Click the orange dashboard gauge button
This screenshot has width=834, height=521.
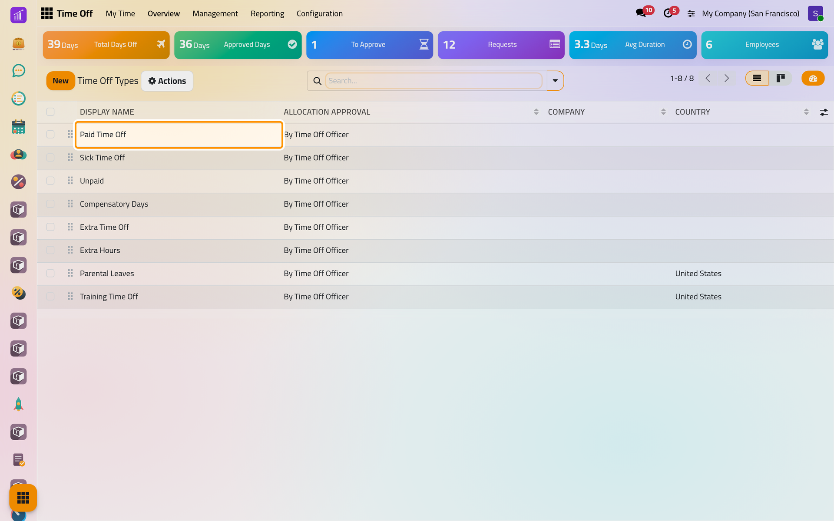point(813,78)
